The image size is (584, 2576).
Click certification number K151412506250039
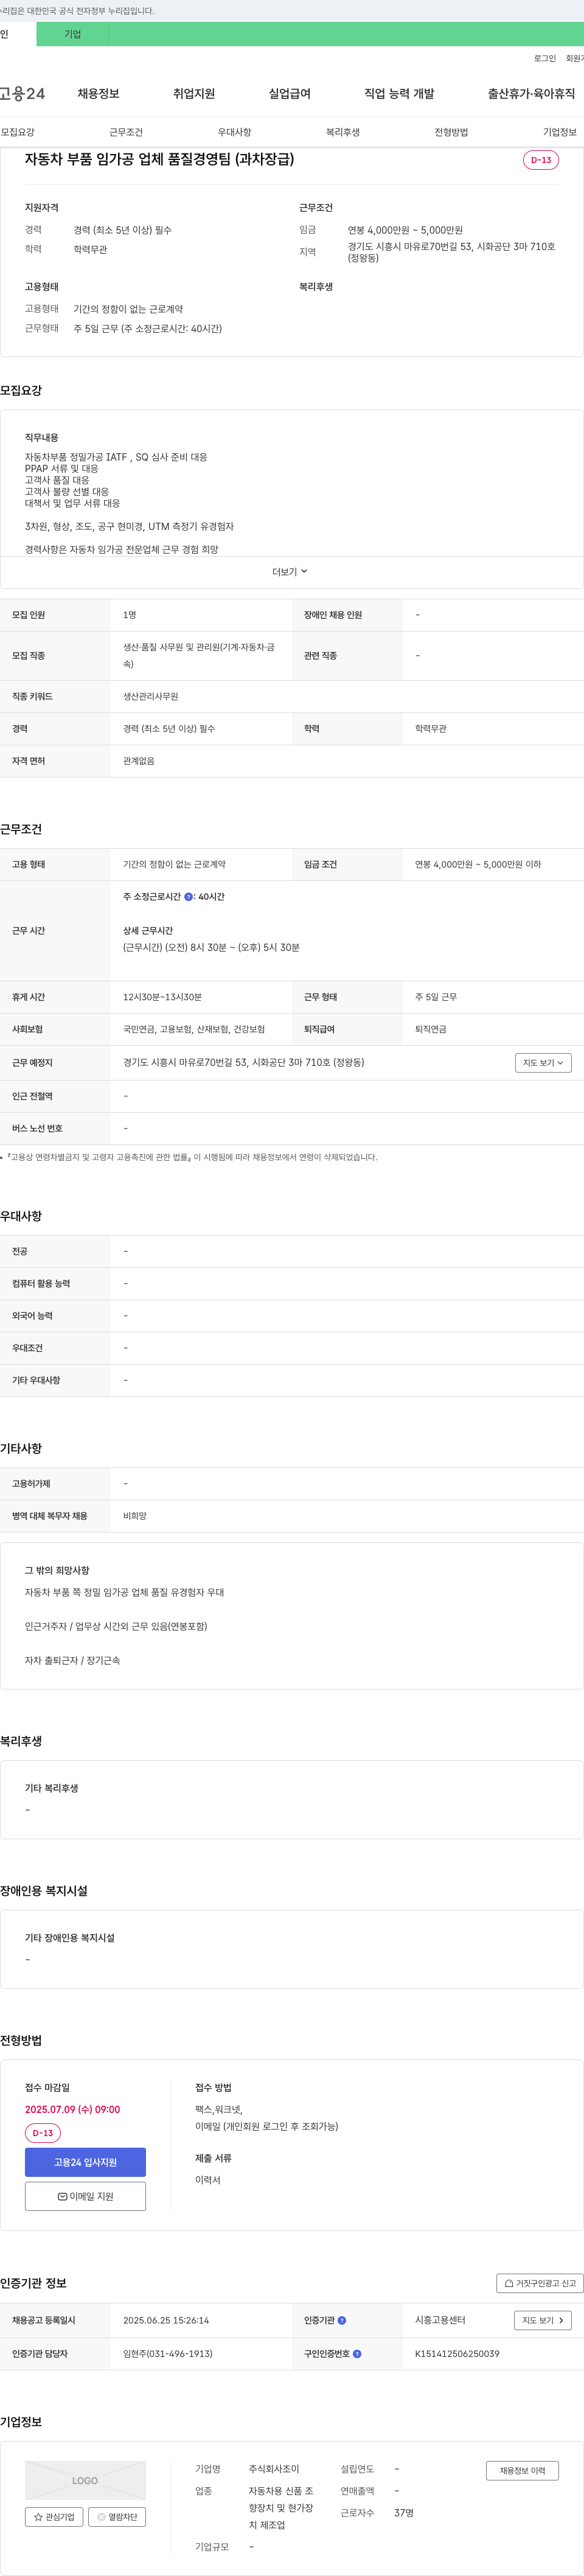tap(457, 2353)
